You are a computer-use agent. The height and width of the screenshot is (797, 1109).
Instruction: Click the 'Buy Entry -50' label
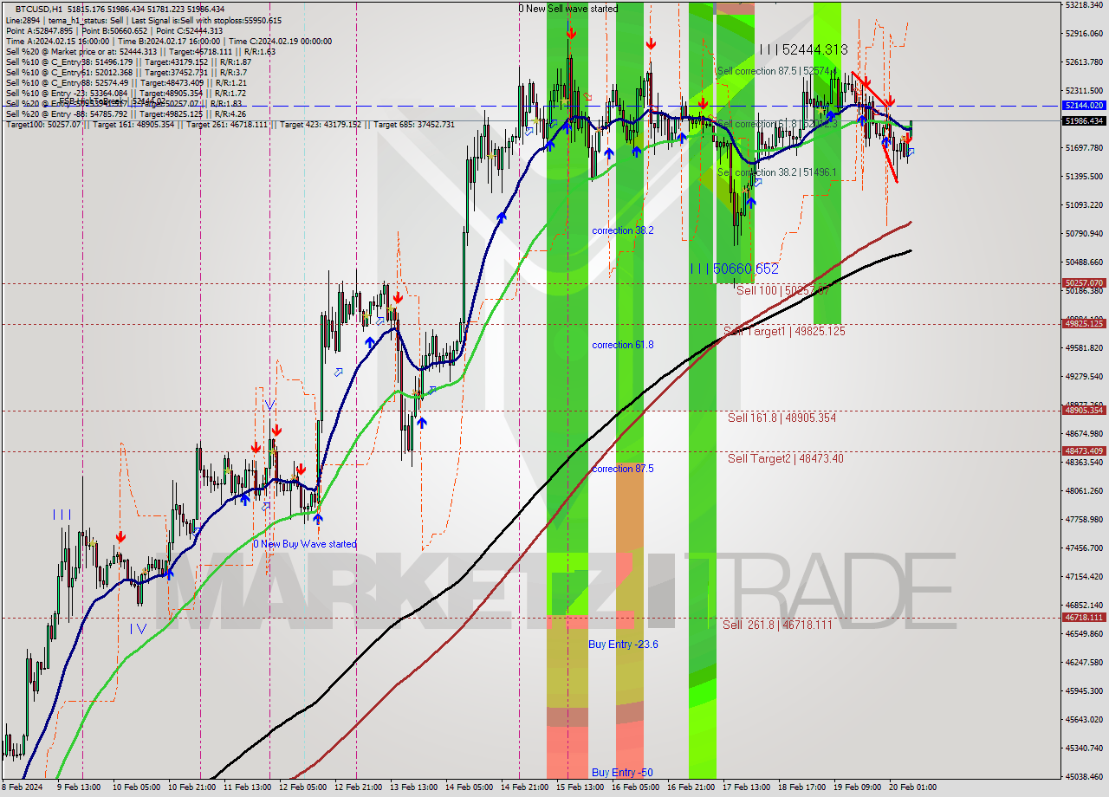622,772
